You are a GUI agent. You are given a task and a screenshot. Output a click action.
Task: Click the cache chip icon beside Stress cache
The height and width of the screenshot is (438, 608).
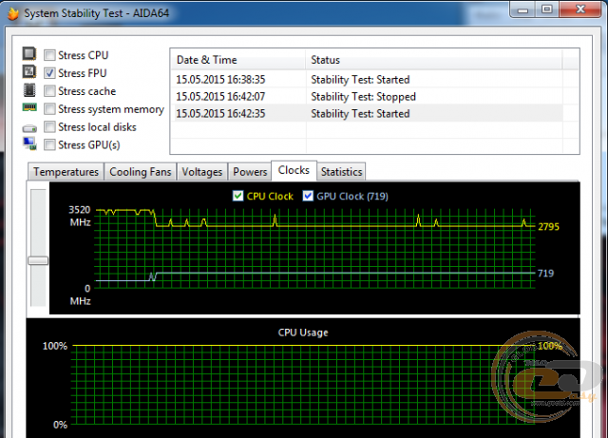point(29,90)
